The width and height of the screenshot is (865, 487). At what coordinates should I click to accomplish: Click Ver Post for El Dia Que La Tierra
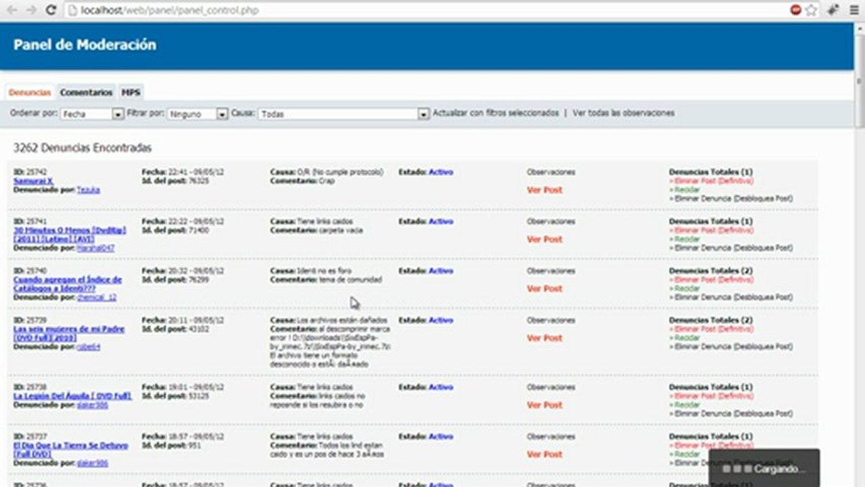(x=544, y=455)
